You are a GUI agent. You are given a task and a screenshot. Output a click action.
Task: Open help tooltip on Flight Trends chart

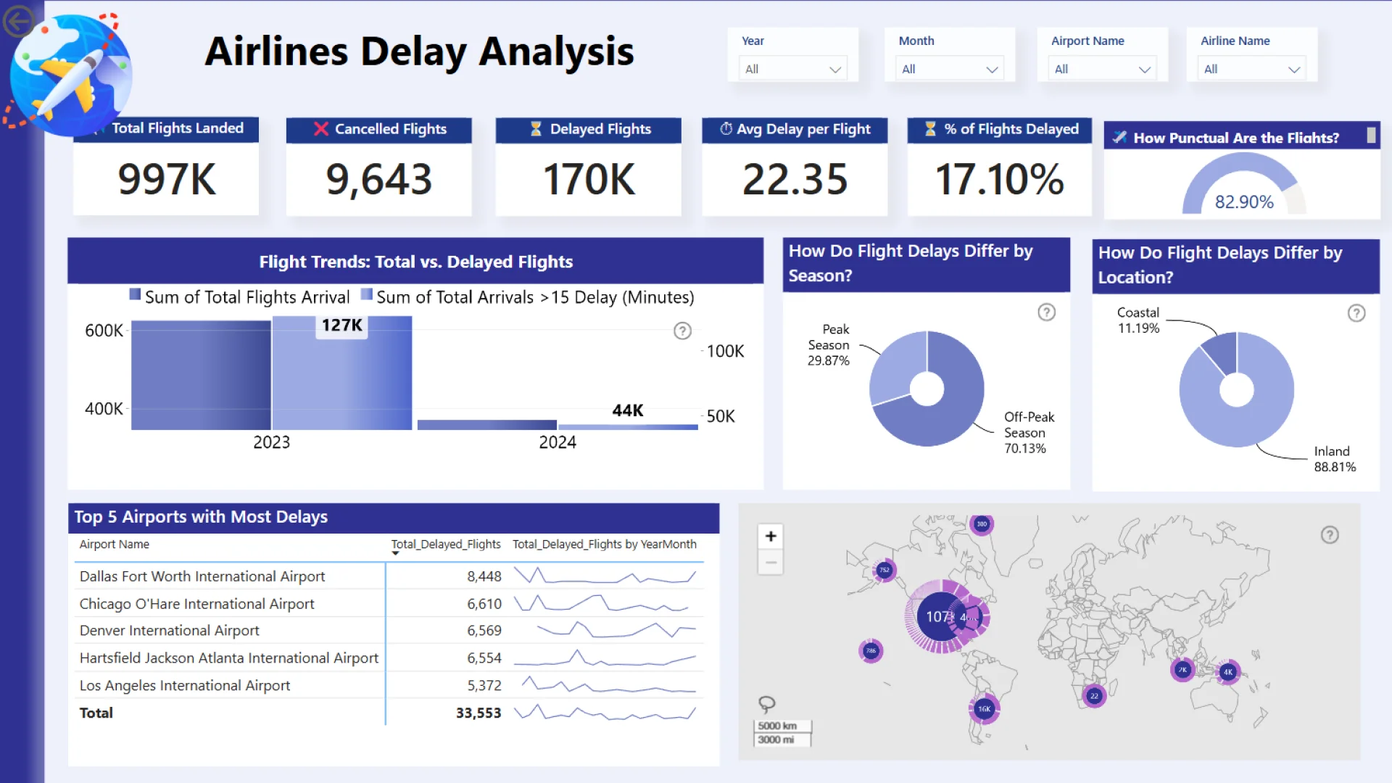682,331
